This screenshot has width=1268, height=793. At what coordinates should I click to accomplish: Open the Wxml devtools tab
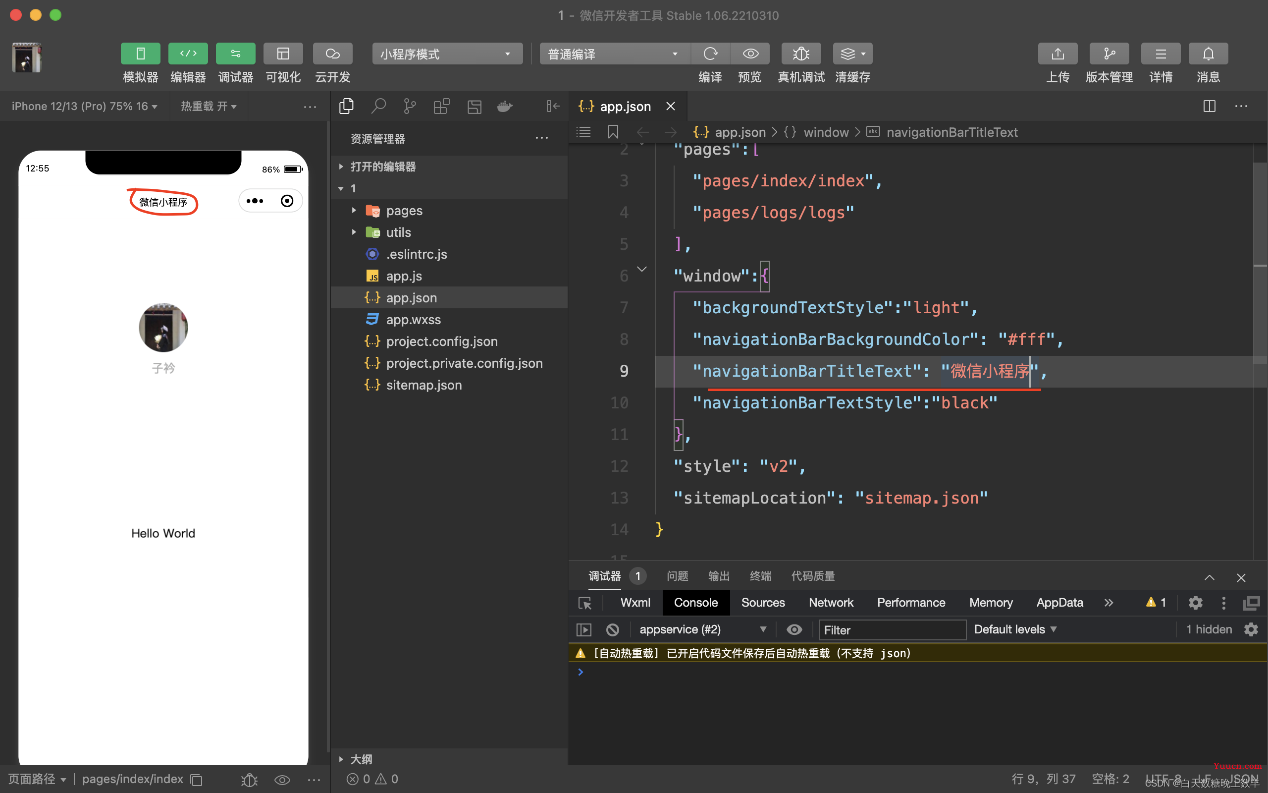pos(635,603)
